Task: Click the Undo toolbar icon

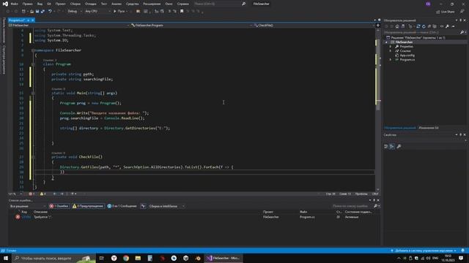Action: tap(50, 12)
